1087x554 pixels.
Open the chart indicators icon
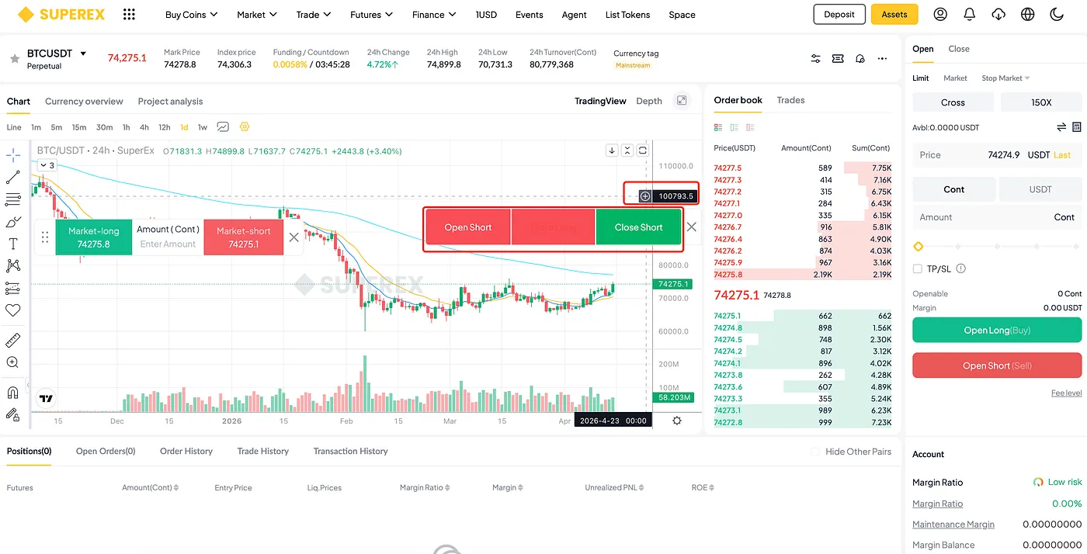point(223,127)
